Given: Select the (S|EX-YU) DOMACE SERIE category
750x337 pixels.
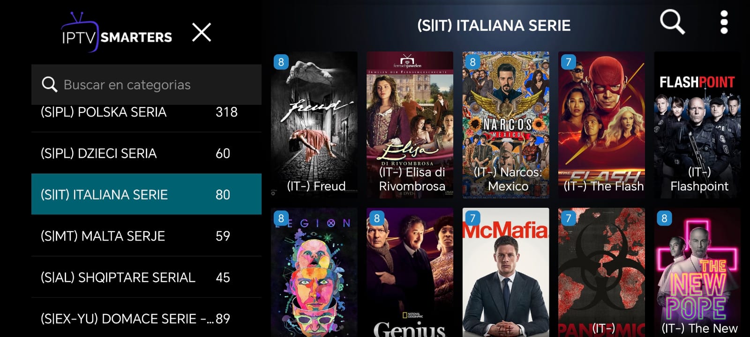Looking at the screenshot, I should click(146, 318).
